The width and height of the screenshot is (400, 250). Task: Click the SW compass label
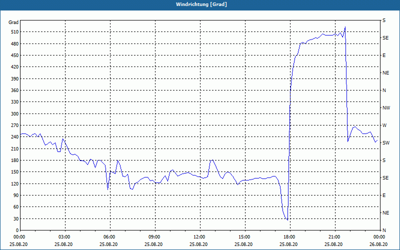tap(386, 143)
